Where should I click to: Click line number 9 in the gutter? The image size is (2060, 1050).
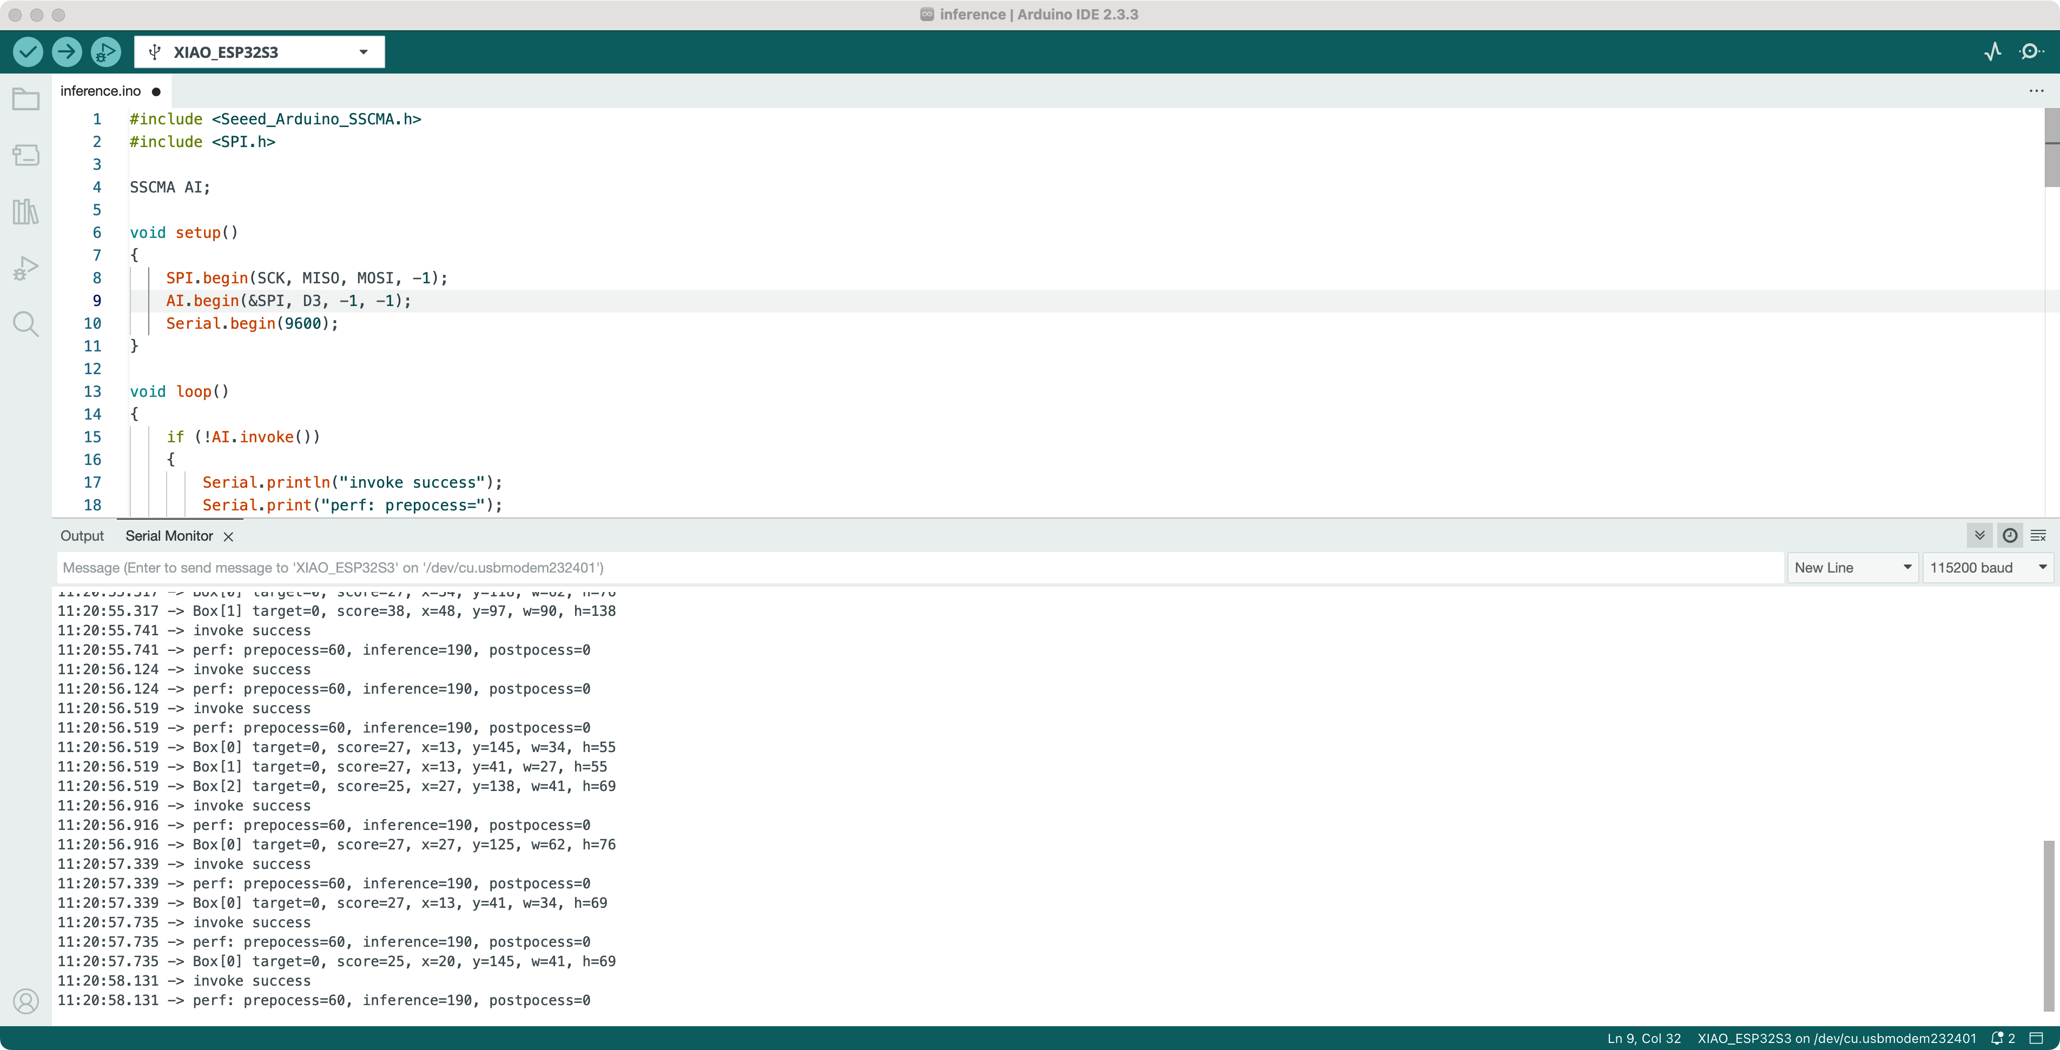97,301
